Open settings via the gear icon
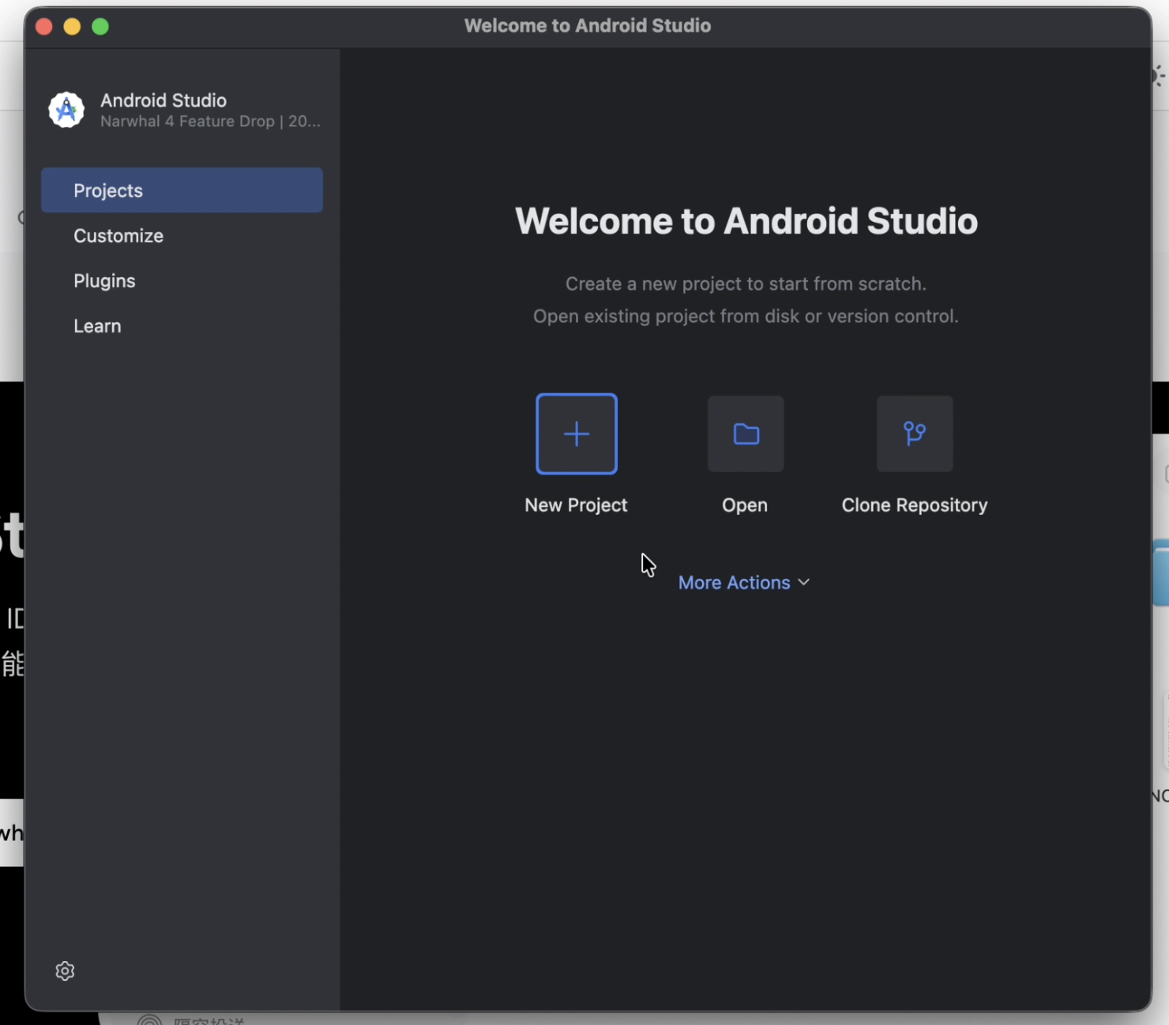Image resolution: width=1169 pixels, height=1025 pixels. (x=65, y=971)
